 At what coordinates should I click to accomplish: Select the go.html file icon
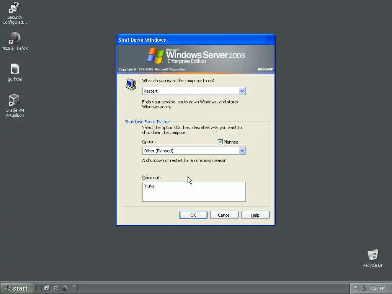(15, 72)
